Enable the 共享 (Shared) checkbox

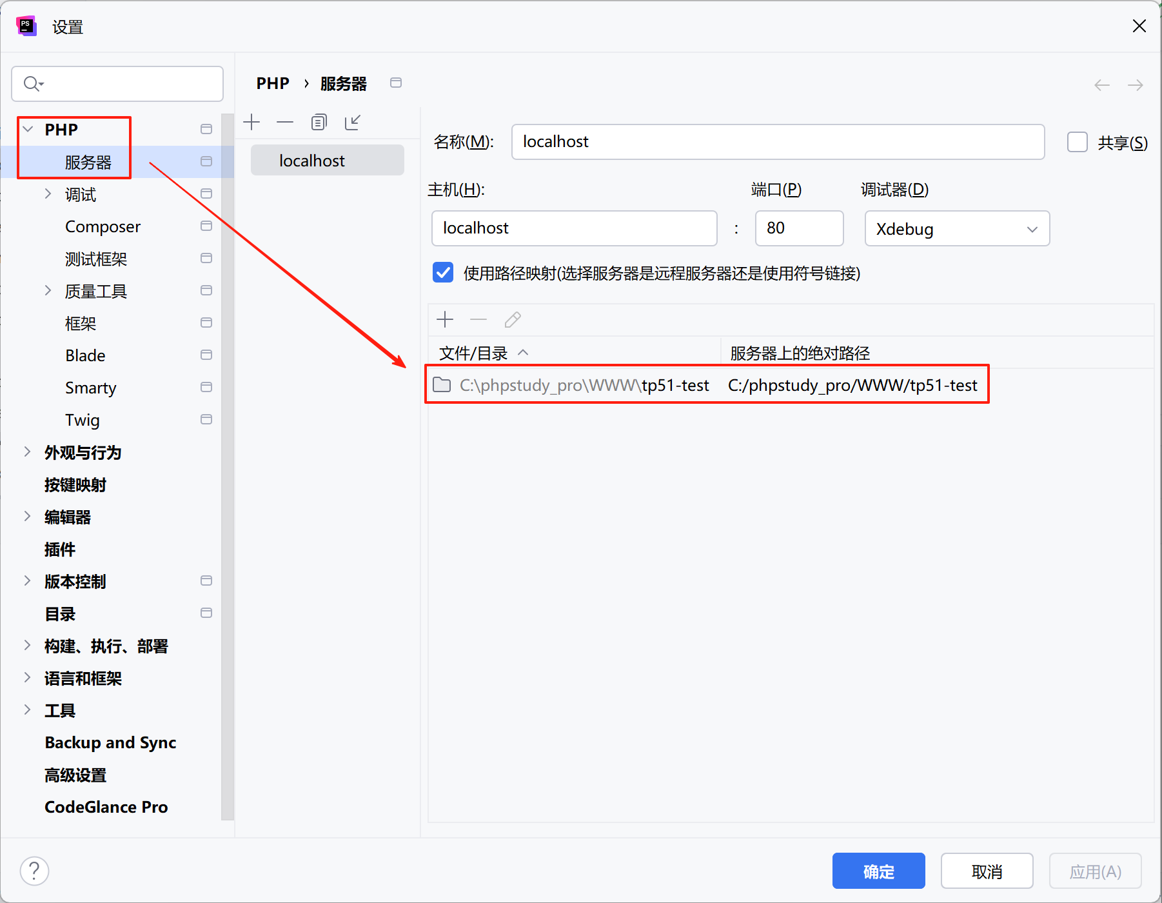pyautogui.click(x=1077, y=142)
